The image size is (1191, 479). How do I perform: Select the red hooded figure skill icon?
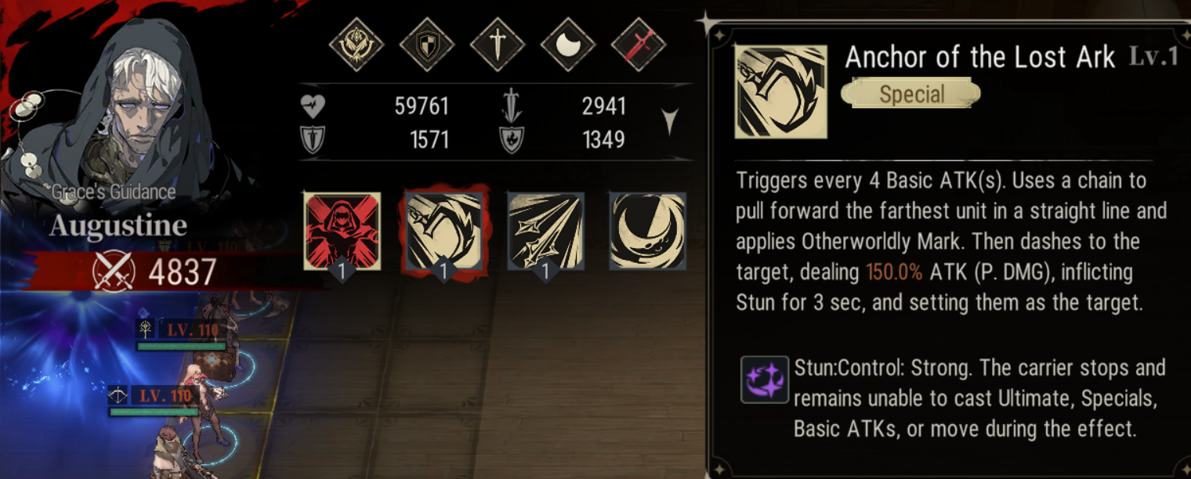tap(342, 232)
